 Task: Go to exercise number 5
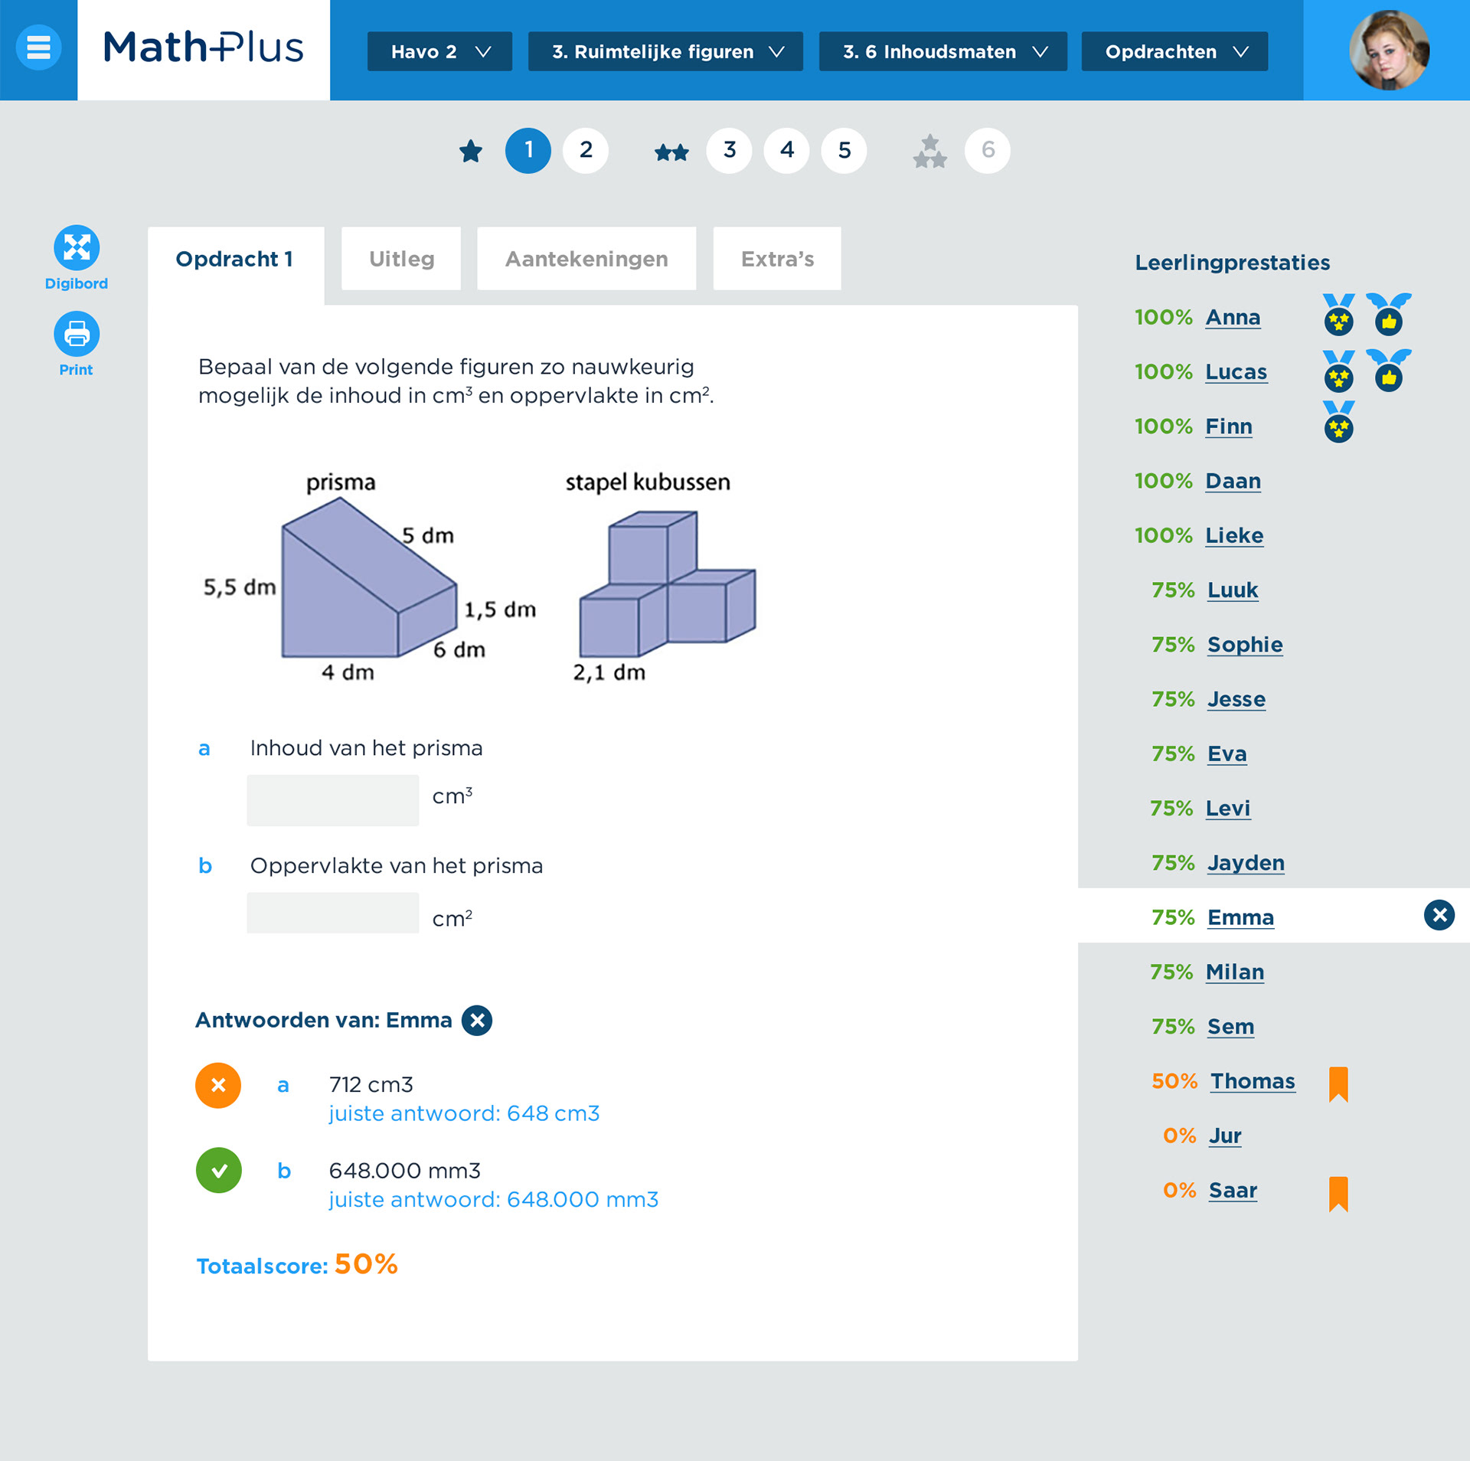point(844,150)
